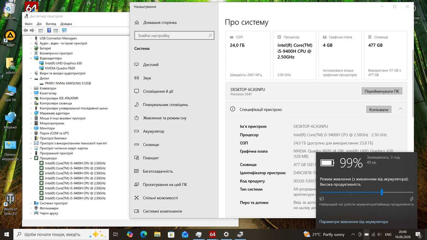Show hidden tray icons chevron
427x240 pixels.
353,234
